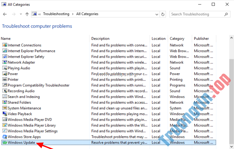This screenshot has width=234, height=149.
Task: Click the vertical scrollbar up arrow
Action: 232,38
